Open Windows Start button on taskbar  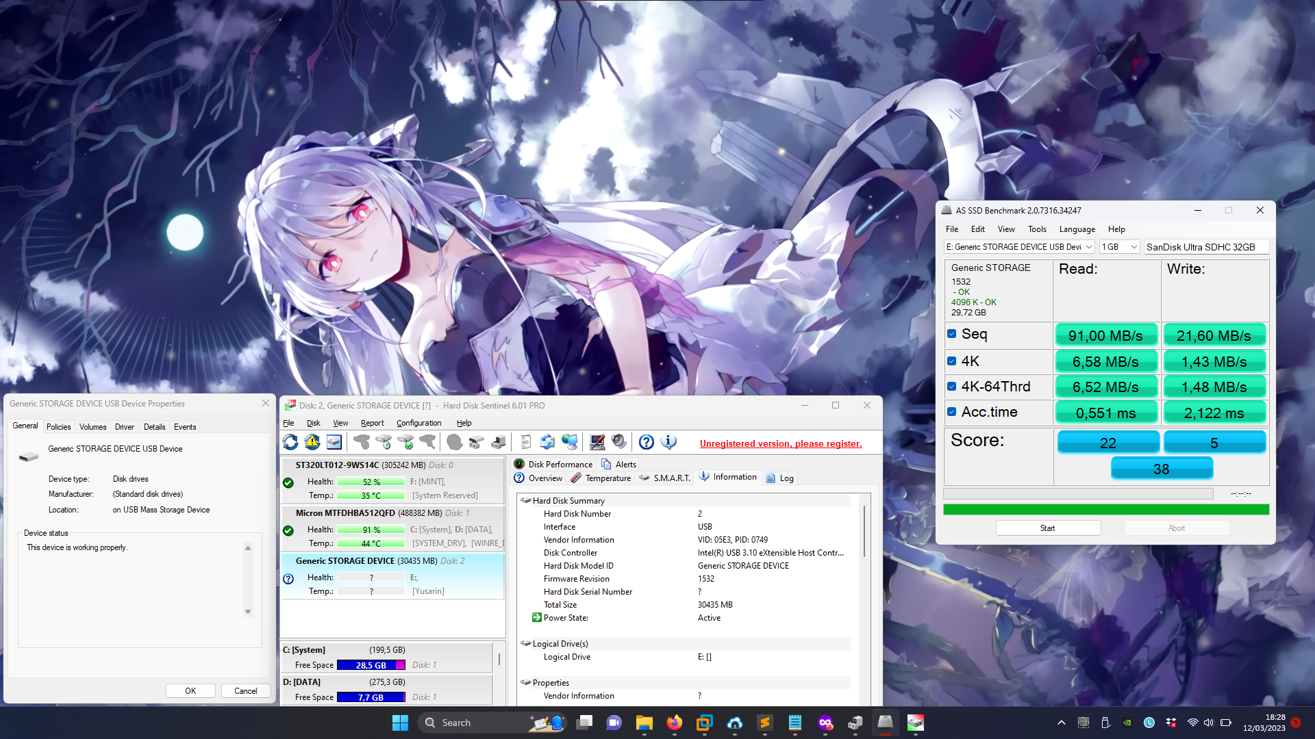400,723
